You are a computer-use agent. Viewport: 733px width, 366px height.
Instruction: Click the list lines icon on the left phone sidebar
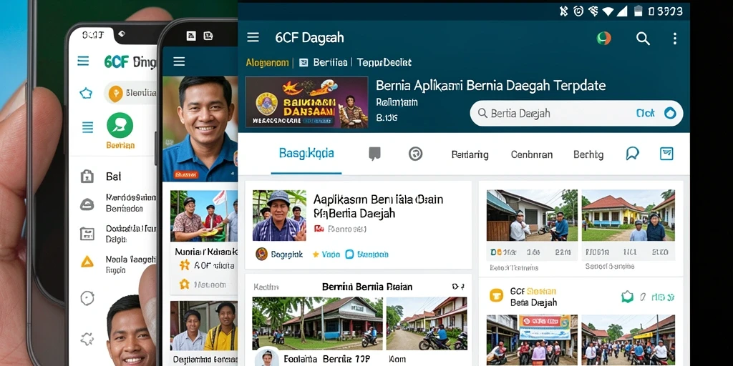pos(87,127)
